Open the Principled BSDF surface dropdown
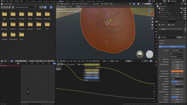 pos(177,50)
